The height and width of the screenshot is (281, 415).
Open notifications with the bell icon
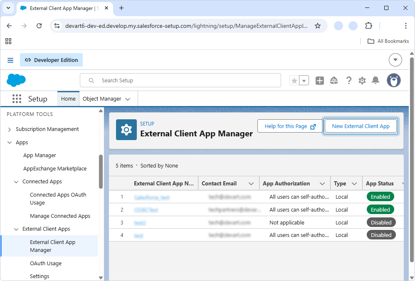[x=375, y=80]
